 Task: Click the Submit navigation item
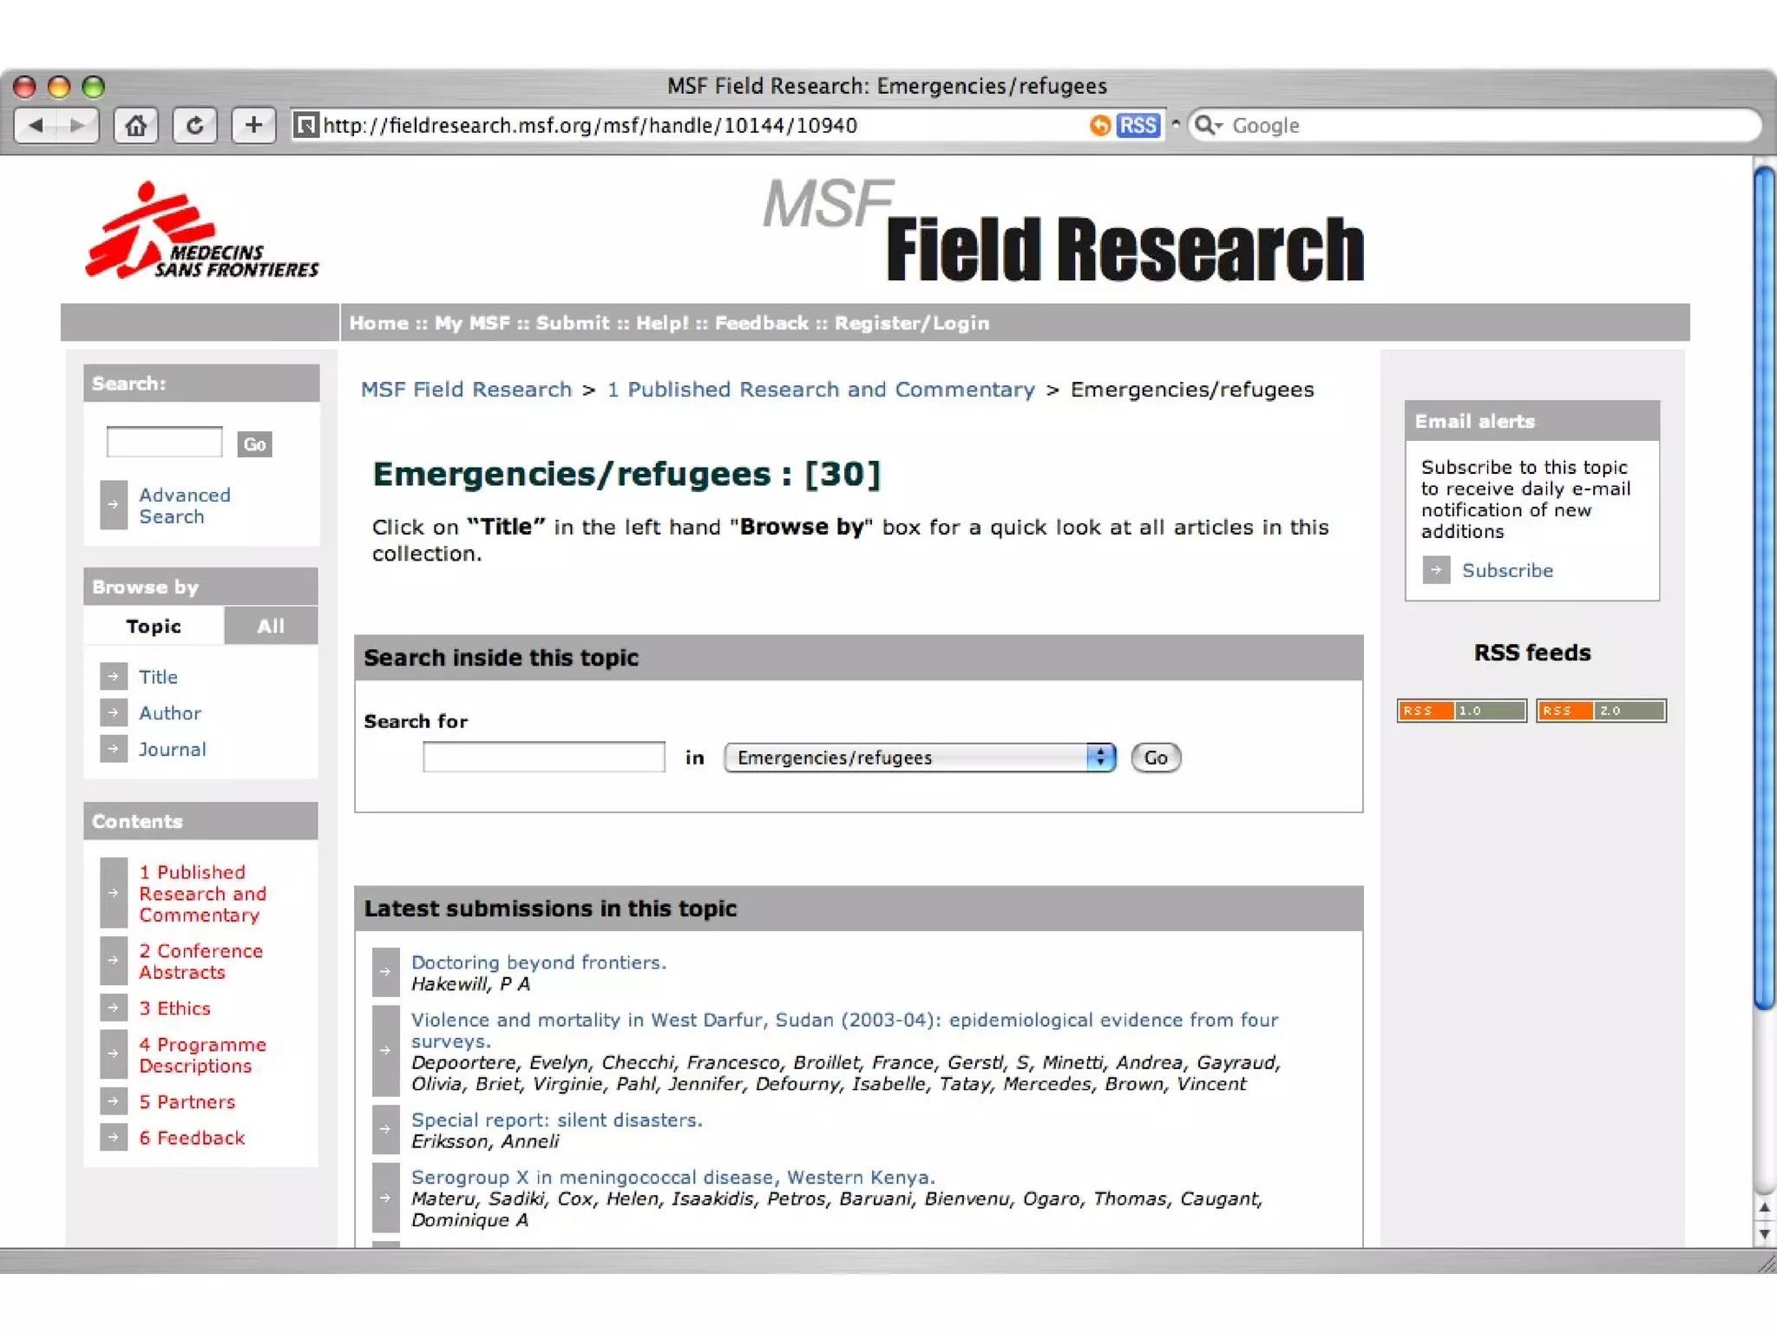coord(573,323)
